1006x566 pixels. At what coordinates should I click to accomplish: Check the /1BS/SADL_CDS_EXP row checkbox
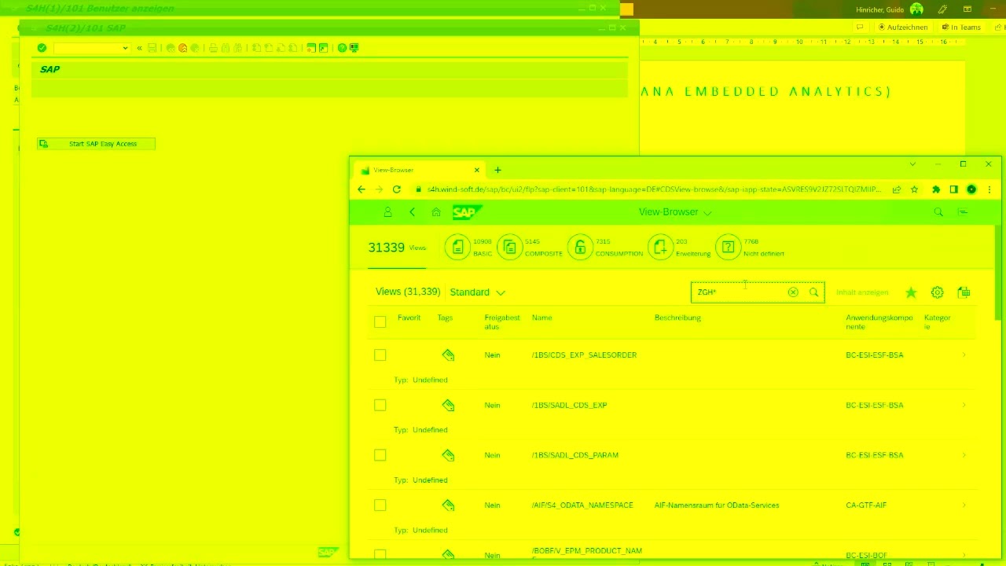pos(380,406)
